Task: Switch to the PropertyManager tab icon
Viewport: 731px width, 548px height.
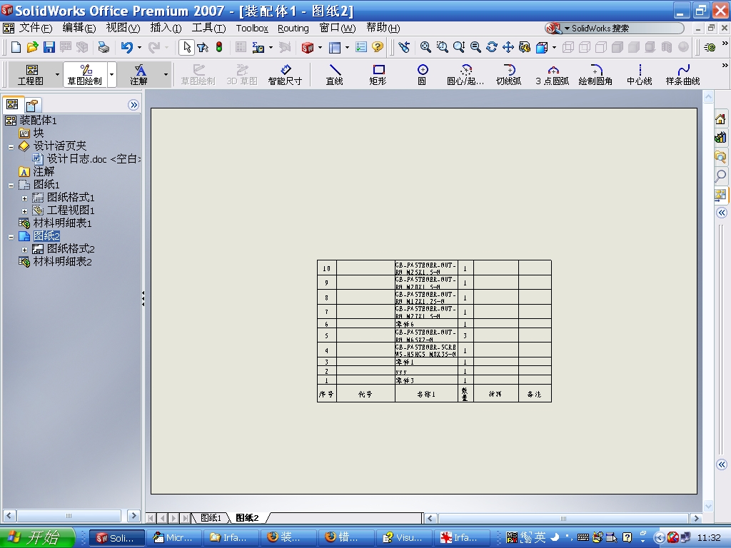Action: pyautogui.click(x=32, y=105)
